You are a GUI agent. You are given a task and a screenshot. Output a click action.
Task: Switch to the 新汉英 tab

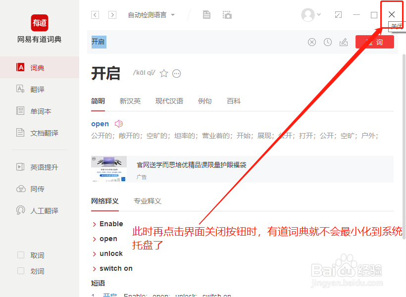point(130,101)
